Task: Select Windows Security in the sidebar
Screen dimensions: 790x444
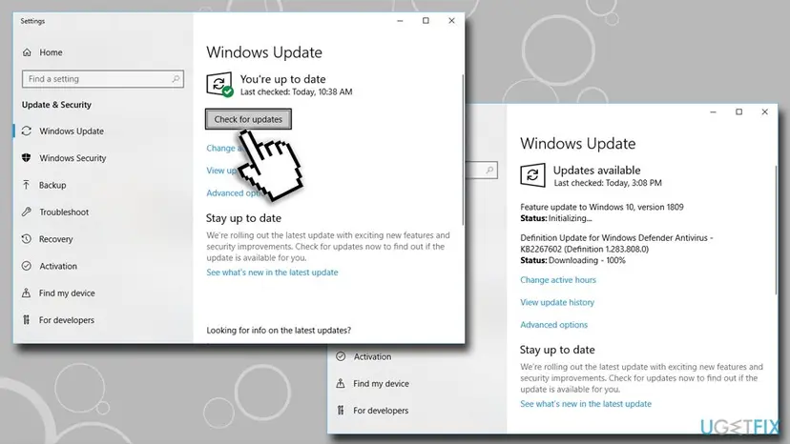Action: pyautogui.click(x=73, y=158)
